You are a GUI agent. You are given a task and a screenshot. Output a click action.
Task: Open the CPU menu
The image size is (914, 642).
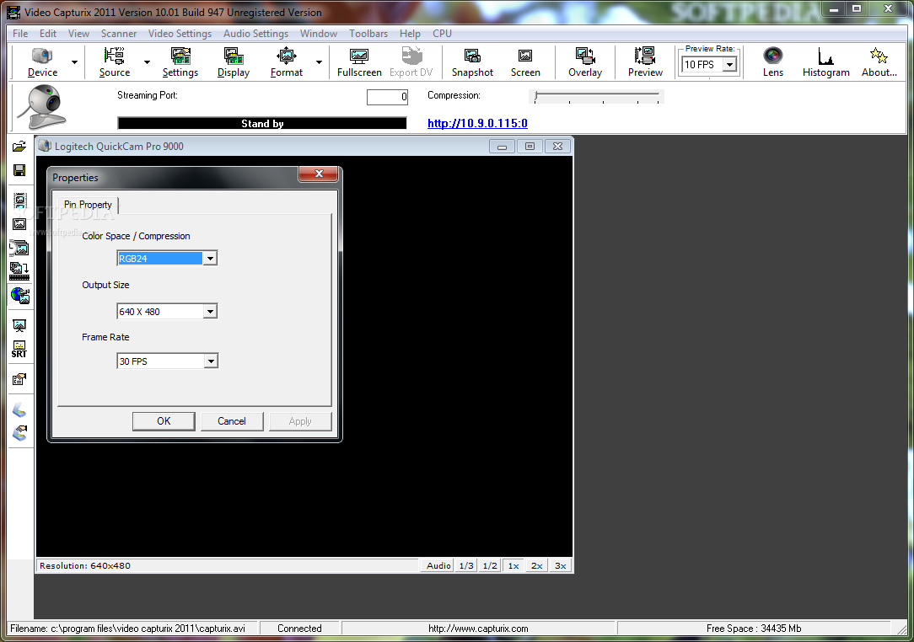(442, 34)
